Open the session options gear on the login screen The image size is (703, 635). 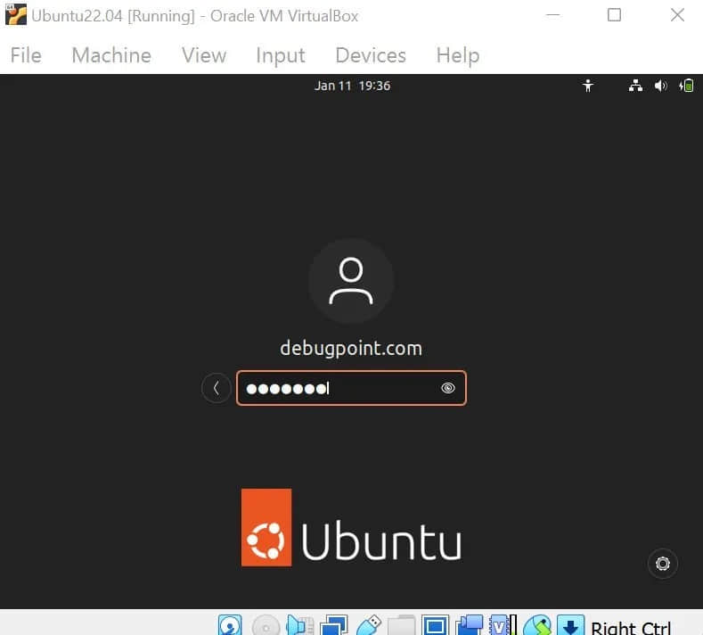tap(662, 563)
